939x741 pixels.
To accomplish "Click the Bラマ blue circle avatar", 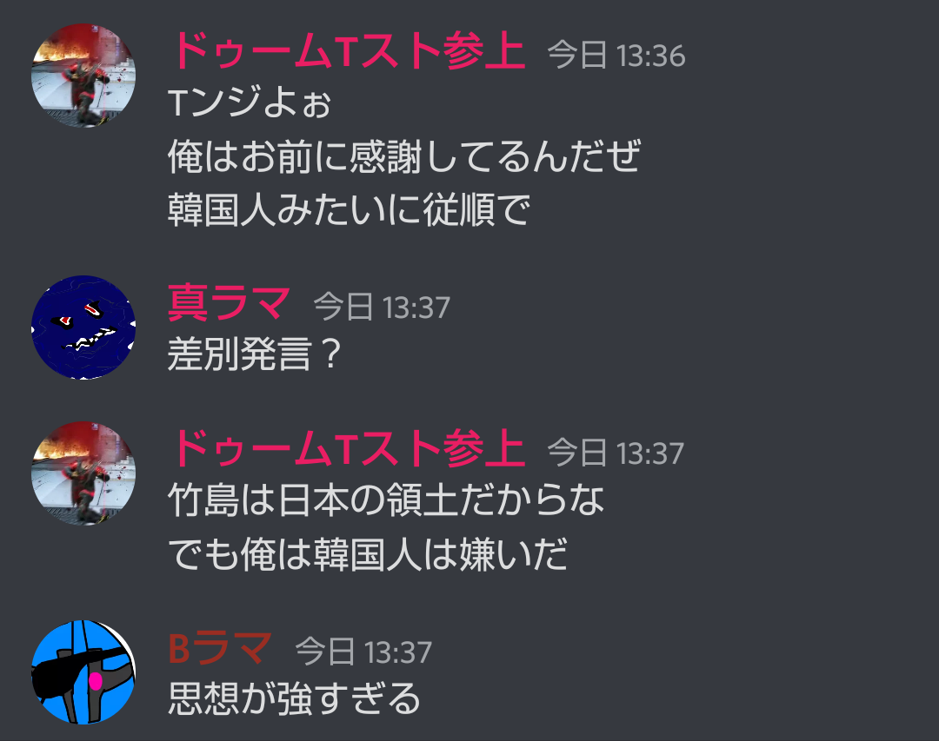I will coord(83,672).
